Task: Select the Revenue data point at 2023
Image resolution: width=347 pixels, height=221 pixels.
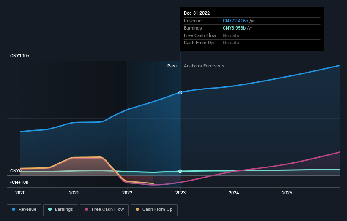Action: (x=180, y=92)
